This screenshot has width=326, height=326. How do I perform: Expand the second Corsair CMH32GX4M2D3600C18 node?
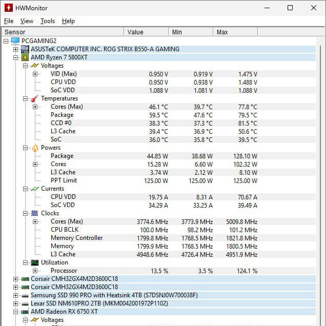pos(15,288)
